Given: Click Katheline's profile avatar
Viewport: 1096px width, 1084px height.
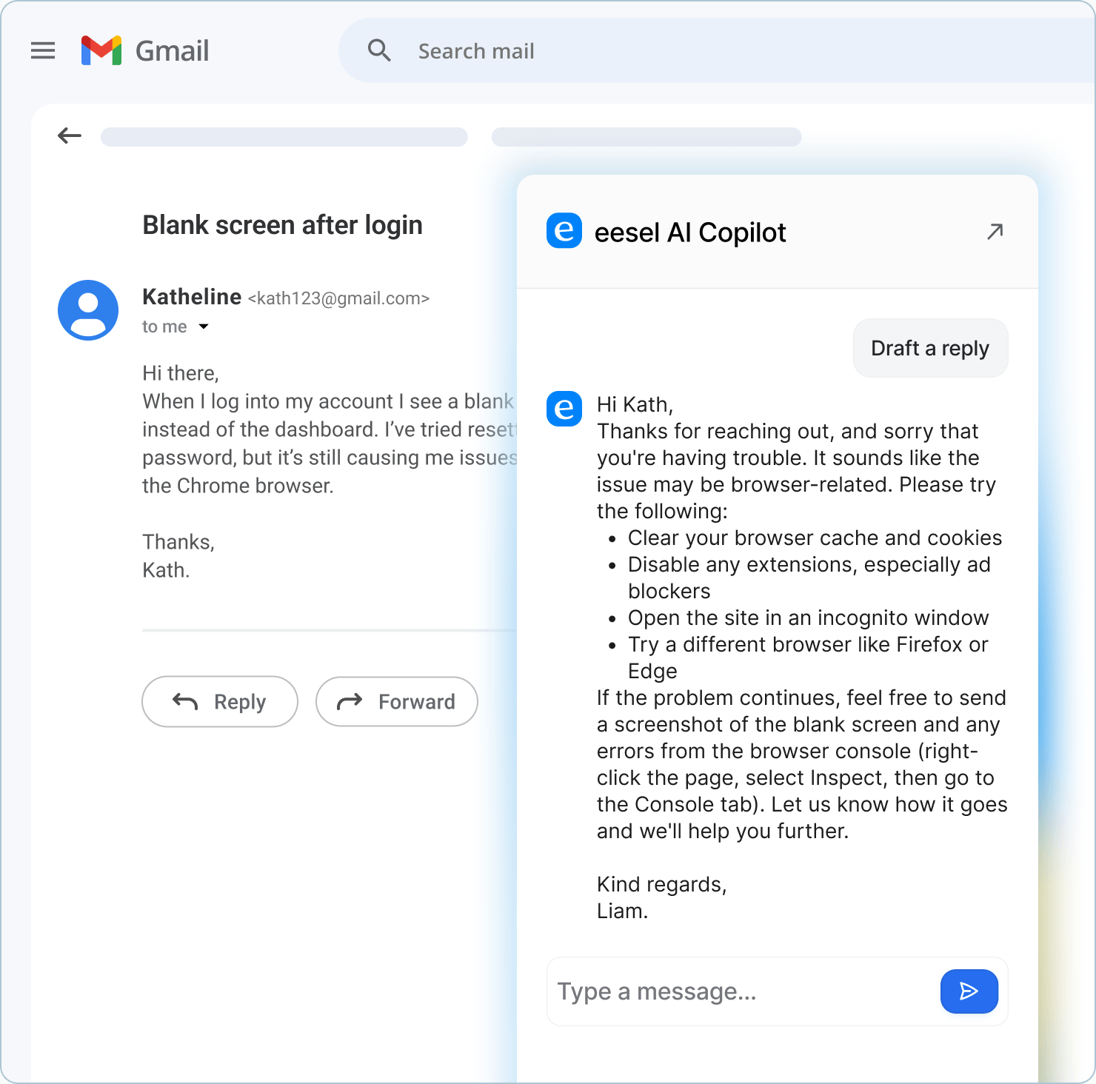Looking at the screenshot, I should tap(88, 310).
